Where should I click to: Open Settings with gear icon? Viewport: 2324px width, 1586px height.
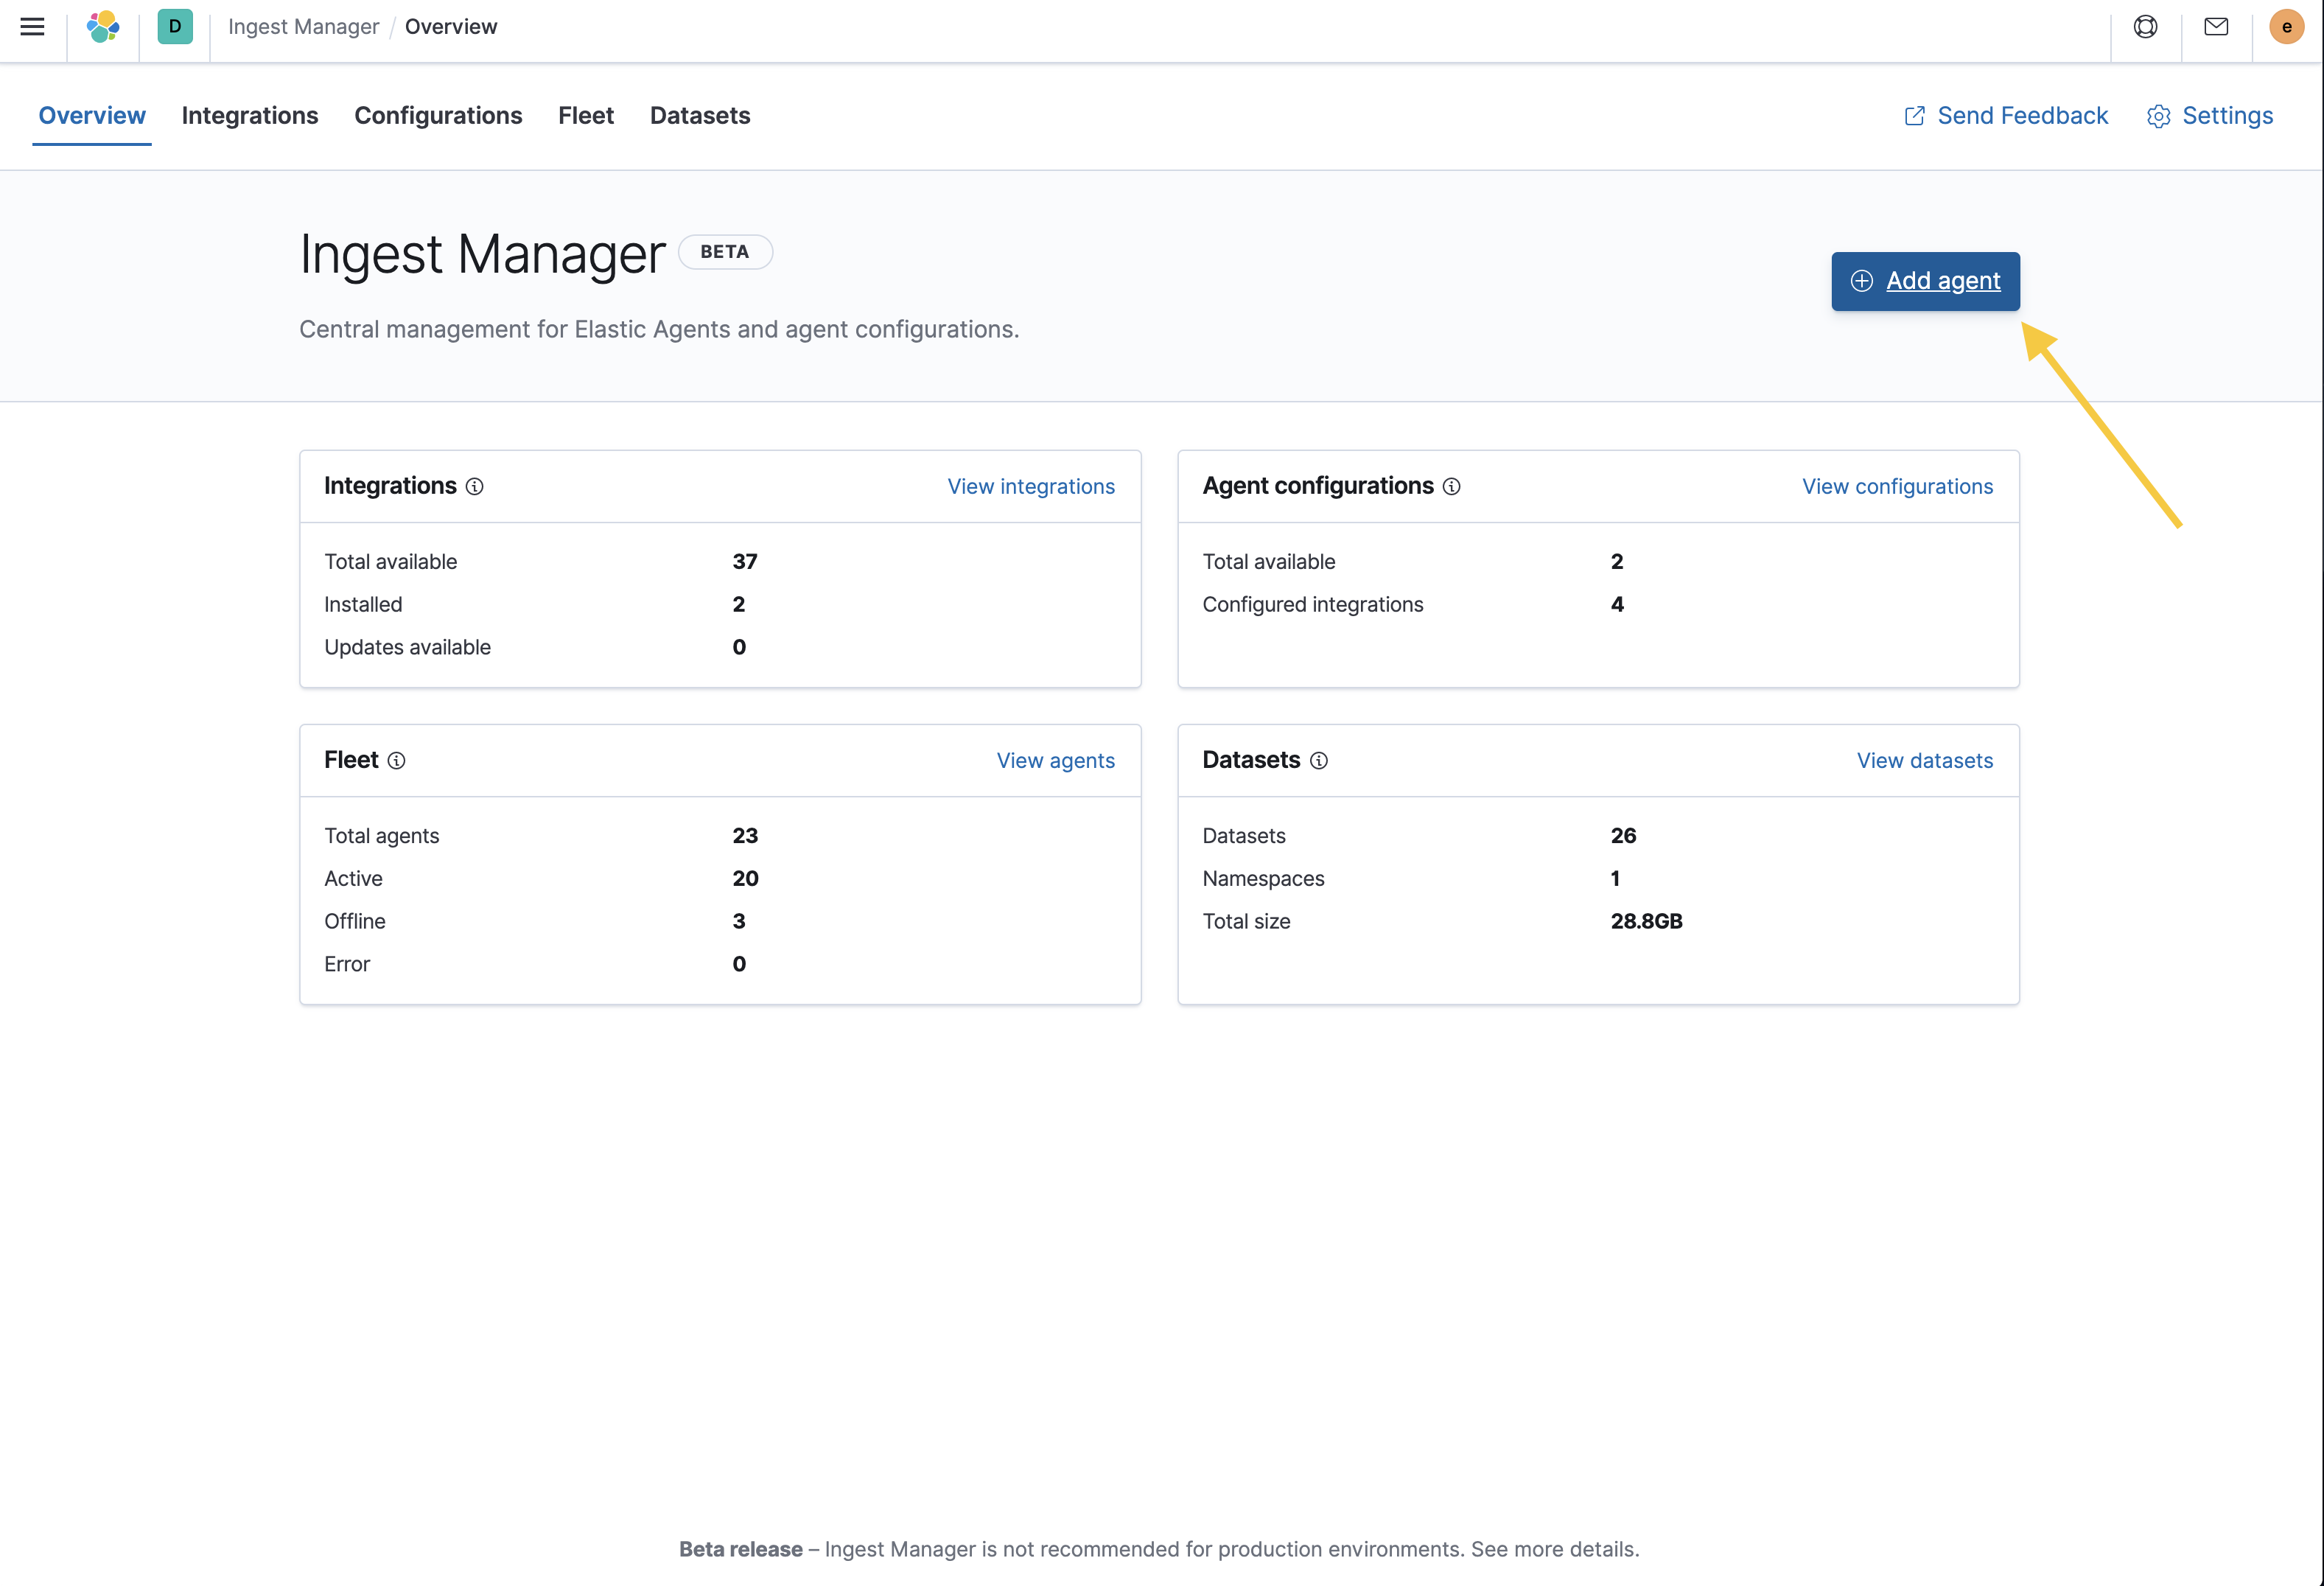tap(2210, 116)
